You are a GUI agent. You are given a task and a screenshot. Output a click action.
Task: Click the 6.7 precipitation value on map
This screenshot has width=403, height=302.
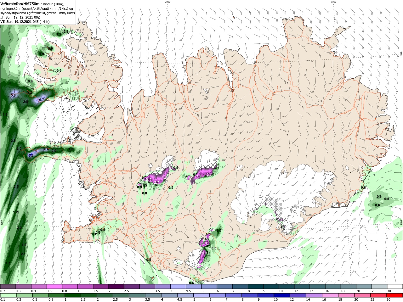pyautogui.click(x=41, y=100)
